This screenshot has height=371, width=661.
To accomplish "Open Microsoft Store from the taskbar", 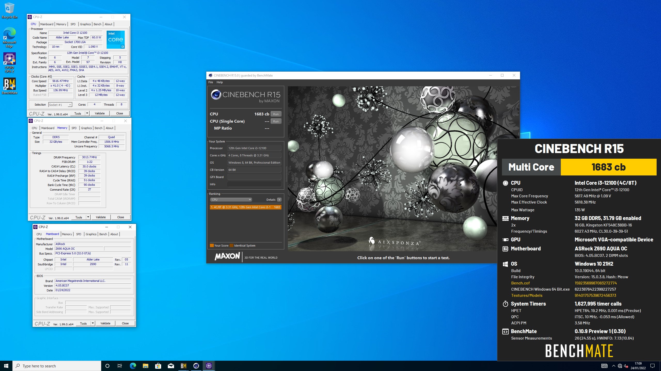I will point(158,366).
